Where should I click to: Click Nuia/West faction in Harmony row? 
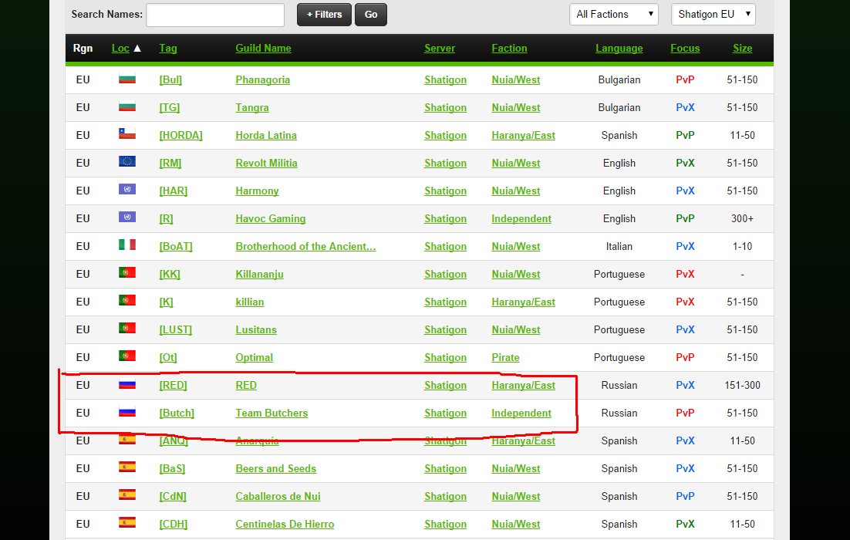(515, 191)
